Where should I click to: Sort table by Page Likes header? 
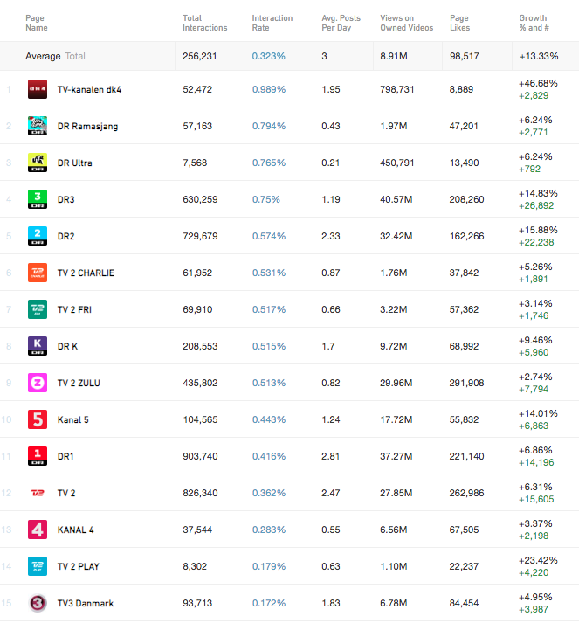click(x=460, y=23)
